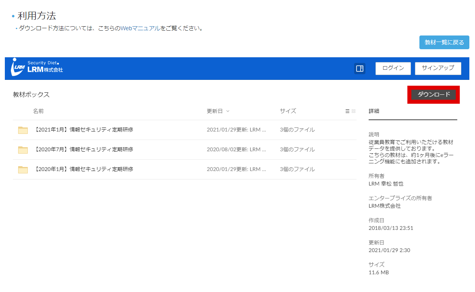Click LRM株式会社 enterprise owner text
Image resolution: width=475 pixels, height=292 pixels.
click(x=384, y=206)
